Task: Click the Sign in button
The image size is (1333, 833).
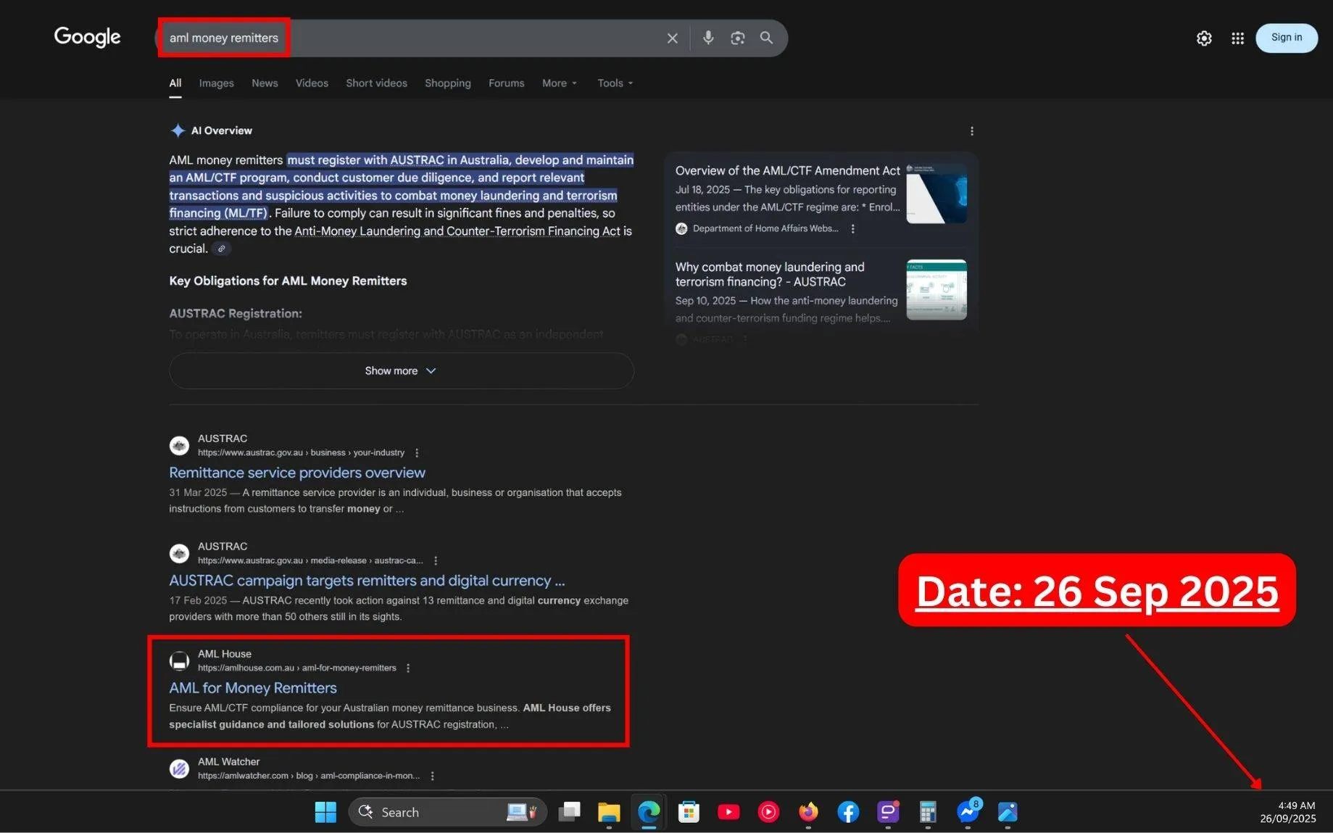Action: [1286, 38]
